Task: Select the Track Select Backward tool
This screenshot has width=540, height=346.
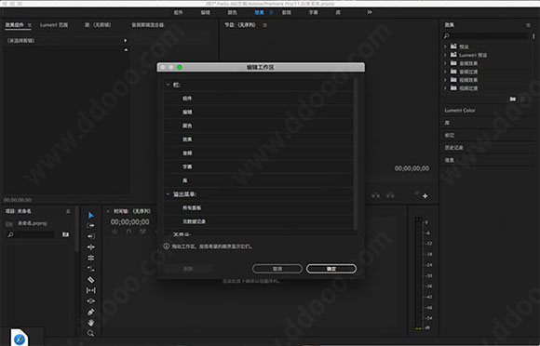Action: (90, 236)
